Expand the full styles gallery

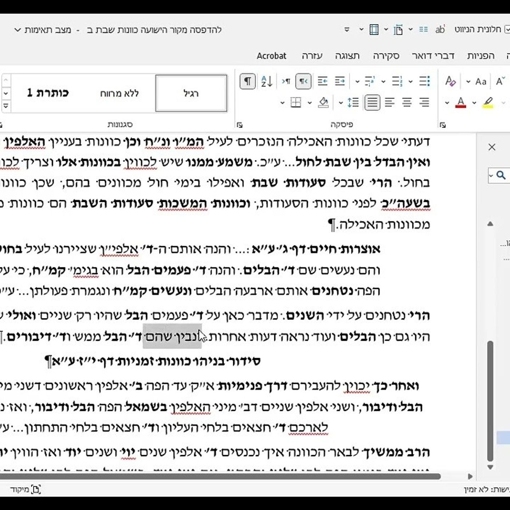coord(5,106)
